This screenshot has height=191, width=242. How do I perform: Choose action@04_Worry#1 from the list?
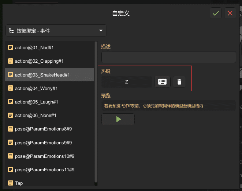tap(49, 88)
